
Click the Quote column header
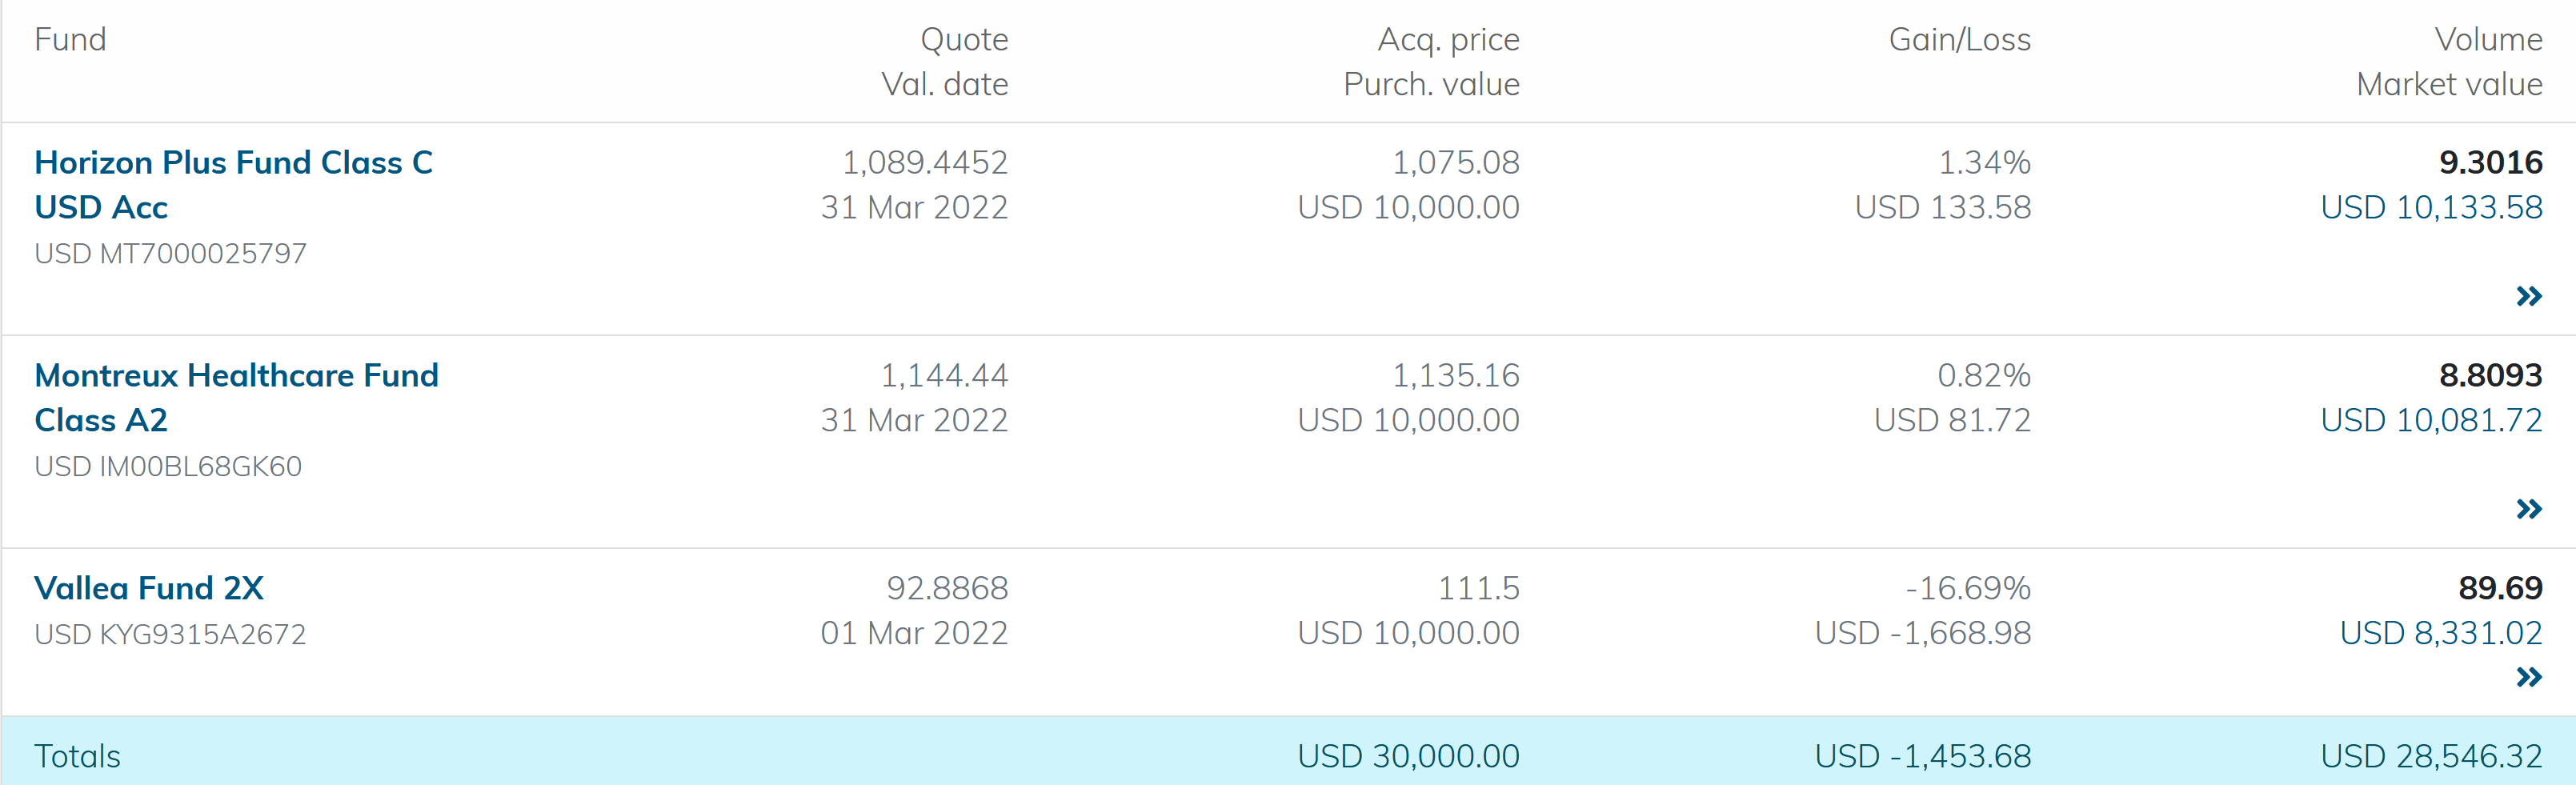point(963,40)
